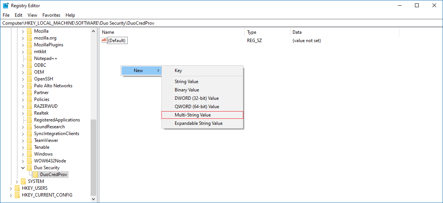Click the Duo Security folder icon
This screenshot has width=443, height=203.
(x=30, y=168)
